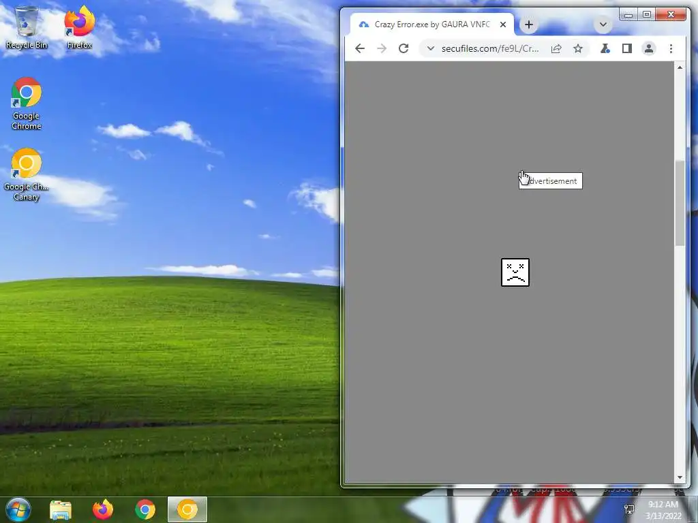Open the taskbar clock showing 9:12 AM

coord(663,509)
